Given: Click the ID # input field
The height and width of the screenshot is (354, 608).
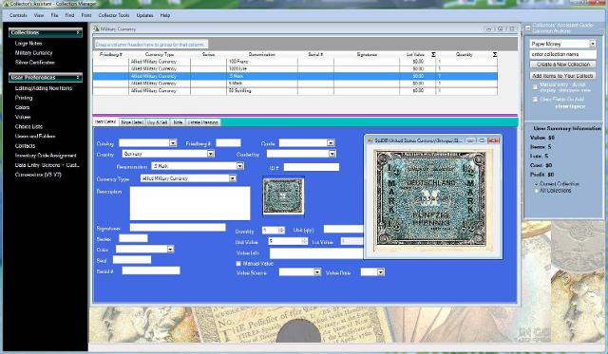Looking at the screenshot, I should 312,167.
